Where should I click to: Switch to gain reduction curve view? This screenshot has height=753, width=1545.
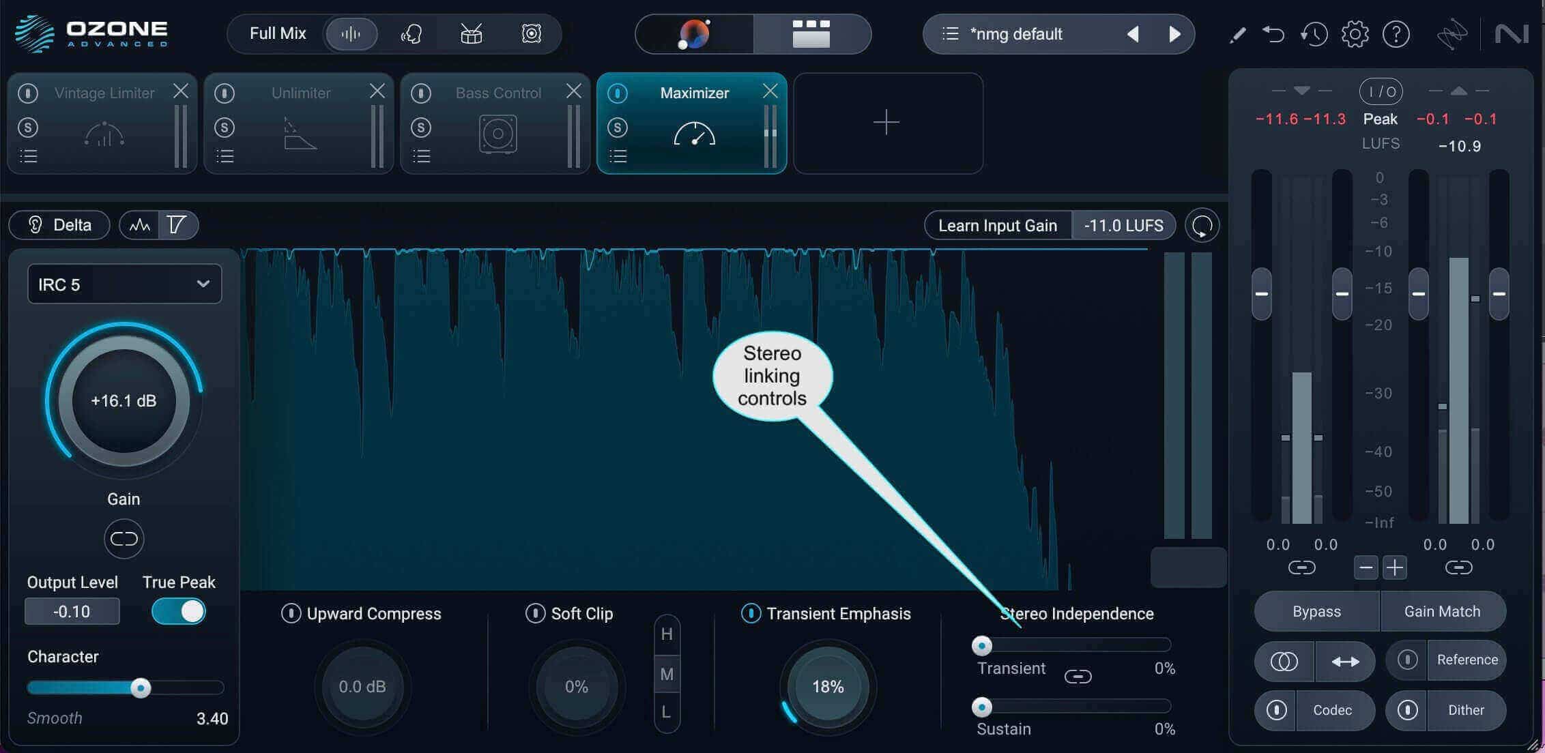click(x=177, y=225)
